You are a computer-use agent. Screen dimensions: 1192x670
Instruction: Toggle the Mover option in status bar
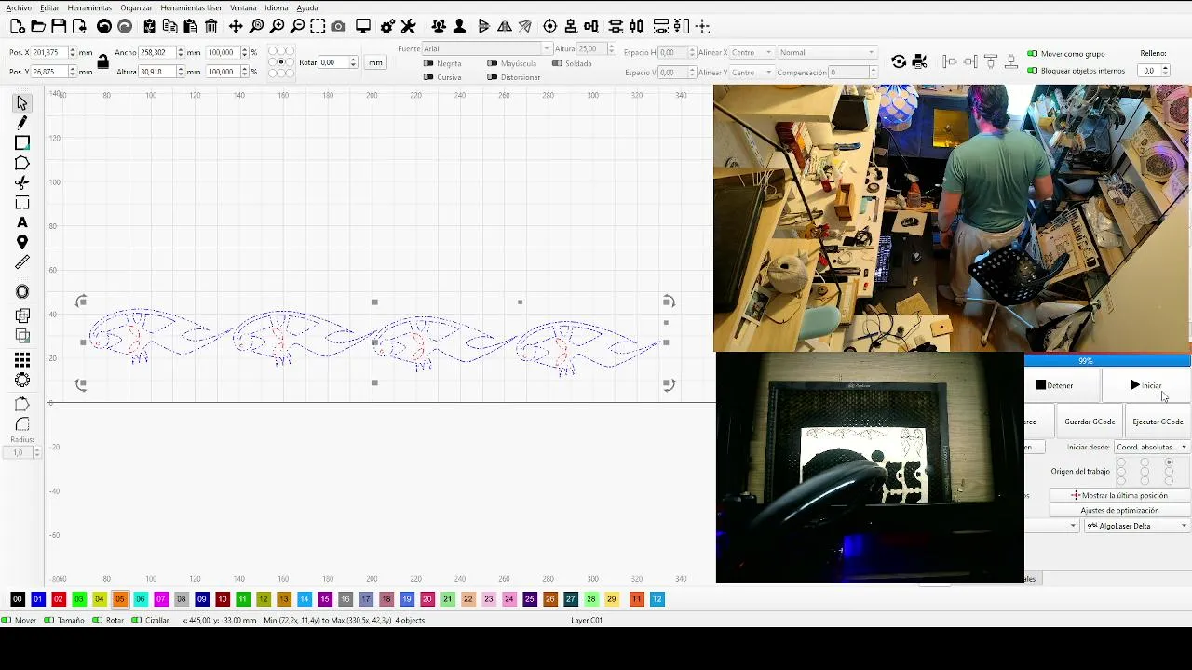click(x=7, y=620)
